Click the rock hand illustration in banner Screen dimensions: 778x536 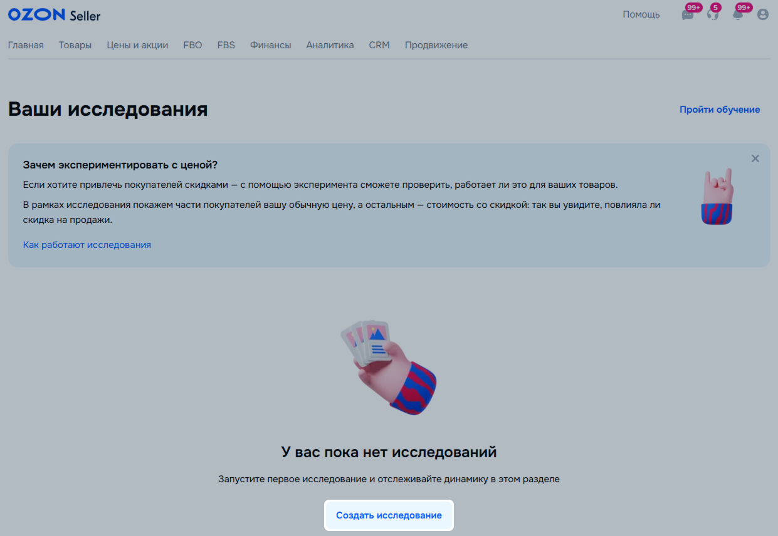pos(718,197)
